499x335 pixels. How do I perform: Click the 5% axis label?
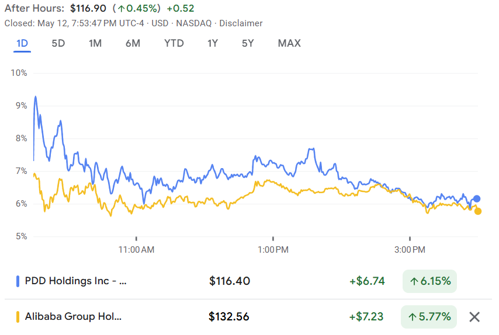21,236
